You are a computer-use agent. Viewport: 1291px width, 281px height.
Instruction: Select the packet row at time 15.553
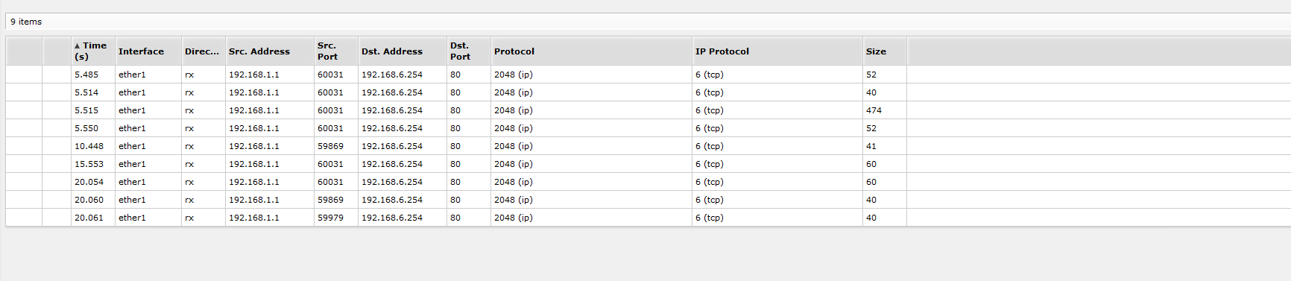click(x=648, y=164)
